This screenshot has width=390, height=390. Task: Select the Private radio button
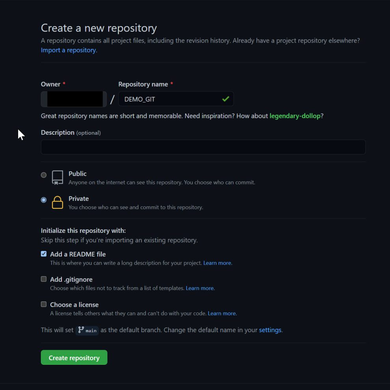click(44, 200)
